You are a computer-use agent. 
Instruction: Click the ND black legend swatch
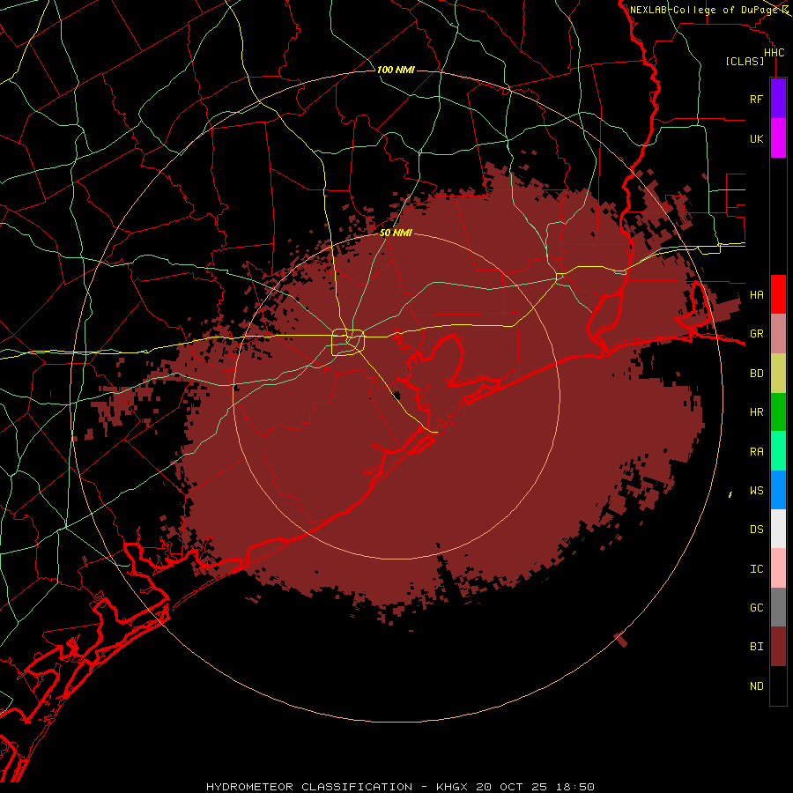click(778, 686)
